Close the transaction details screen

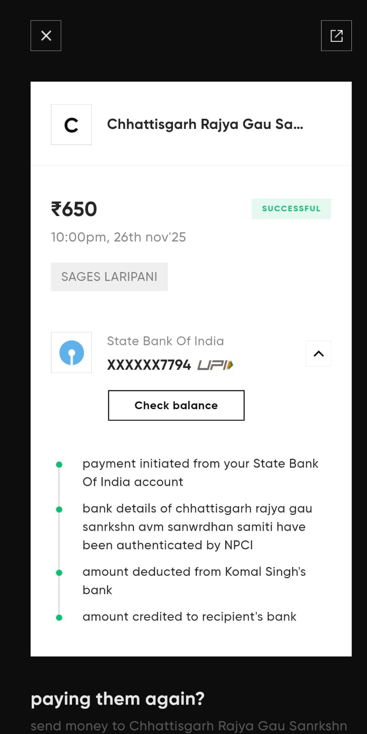point(46,36)
